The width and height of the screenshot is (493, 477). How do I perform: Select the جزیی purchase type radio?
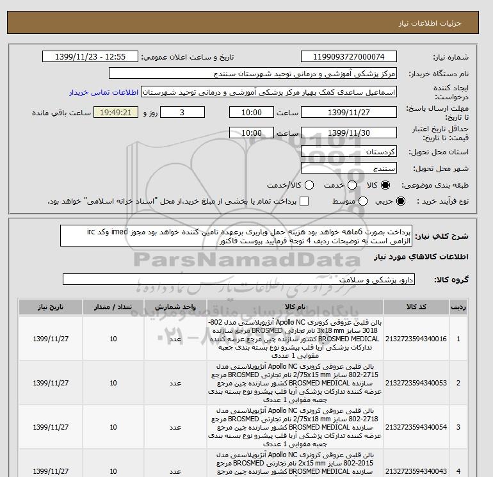pos(401,201)
